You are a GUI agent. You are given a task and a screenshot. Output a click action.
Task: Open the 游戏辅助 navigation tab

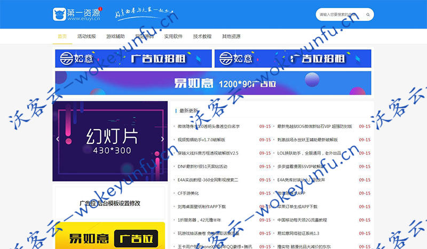pyautogui.click(x=115, y=36)
